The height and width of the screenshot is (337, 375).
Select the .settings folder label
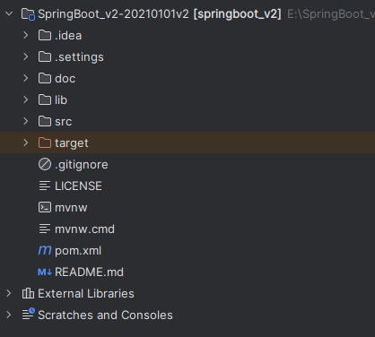point(79,57)
